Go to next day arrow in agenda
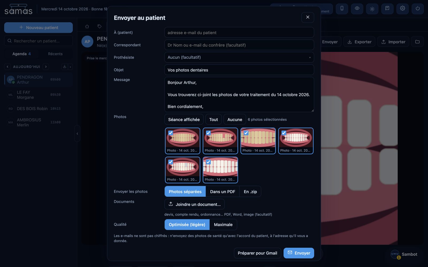Screen dimensions: 428x267 tap(46, 67)
